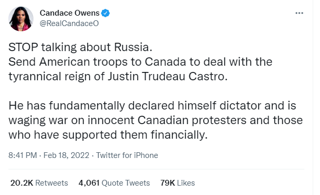Click the blue verified checkmark badge
This screenshot has height=195, width=320.
(106, 13)
